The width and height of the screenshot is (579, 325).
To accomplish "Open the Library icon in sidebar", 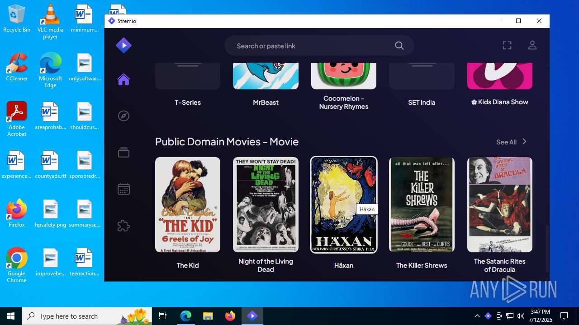I will pyautogui.click(x=123, y=153).
